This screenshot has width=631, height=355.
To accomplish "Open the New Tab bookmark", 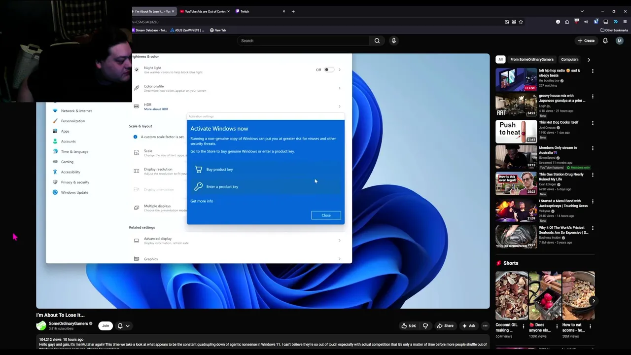I will pos(218,30).
